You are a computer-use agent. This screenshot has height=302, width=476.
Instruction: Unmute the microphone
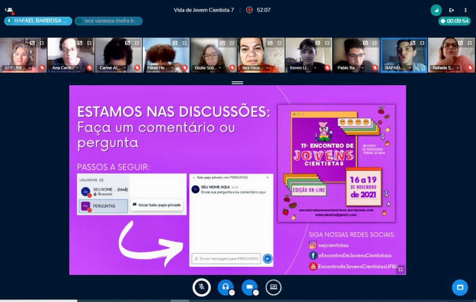coord(202,287)
